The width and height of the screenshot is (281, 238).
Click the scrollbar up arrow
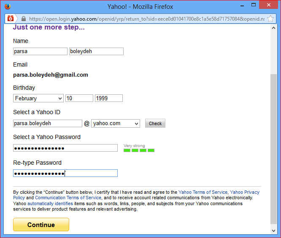click(x=273, y=28)
